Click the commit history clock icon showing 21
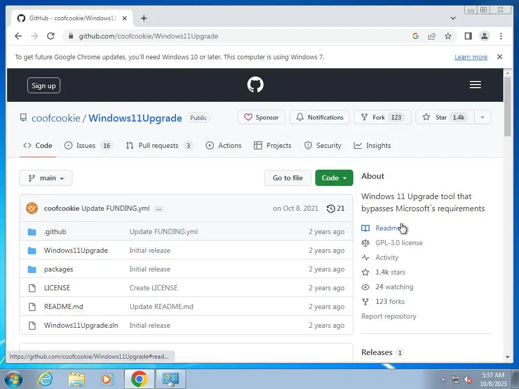The image size is (519, 389). pos(330,208)
